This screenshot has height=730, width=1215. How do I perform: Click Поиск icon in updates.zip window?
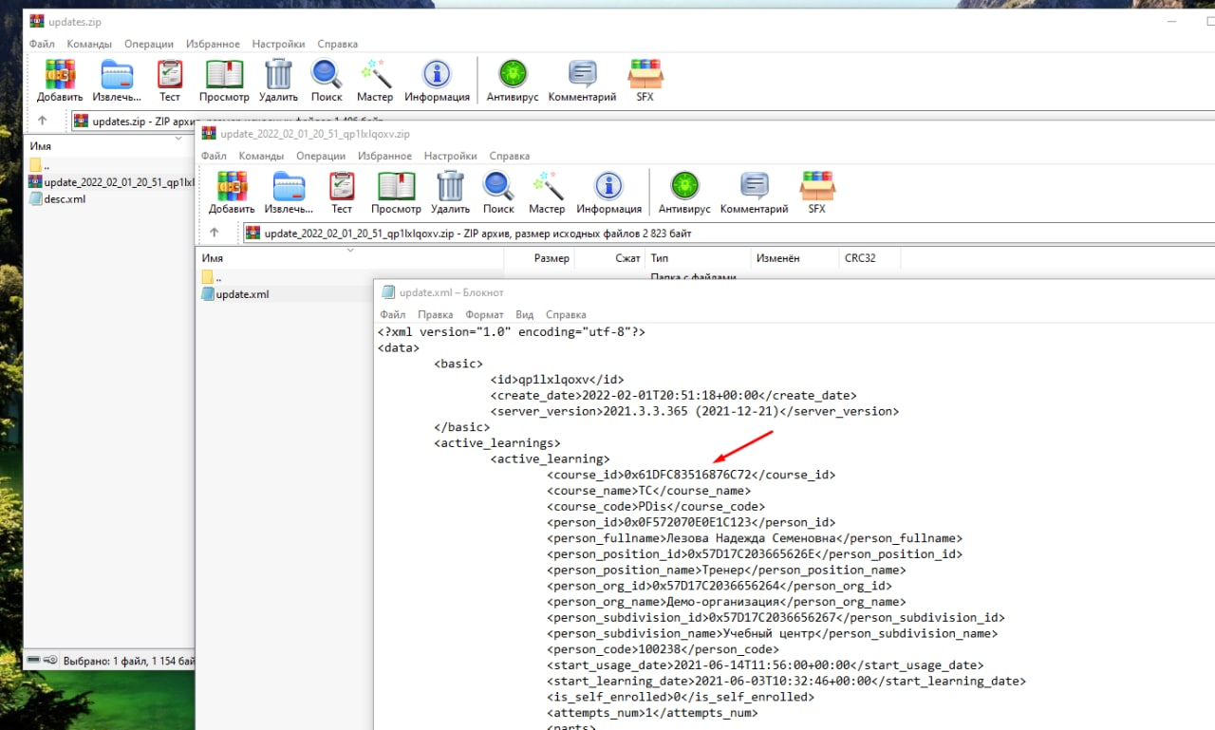327,73
